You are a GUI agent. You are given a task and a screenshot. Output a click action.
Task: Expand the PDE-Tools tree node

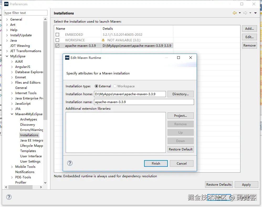[12, 177]
